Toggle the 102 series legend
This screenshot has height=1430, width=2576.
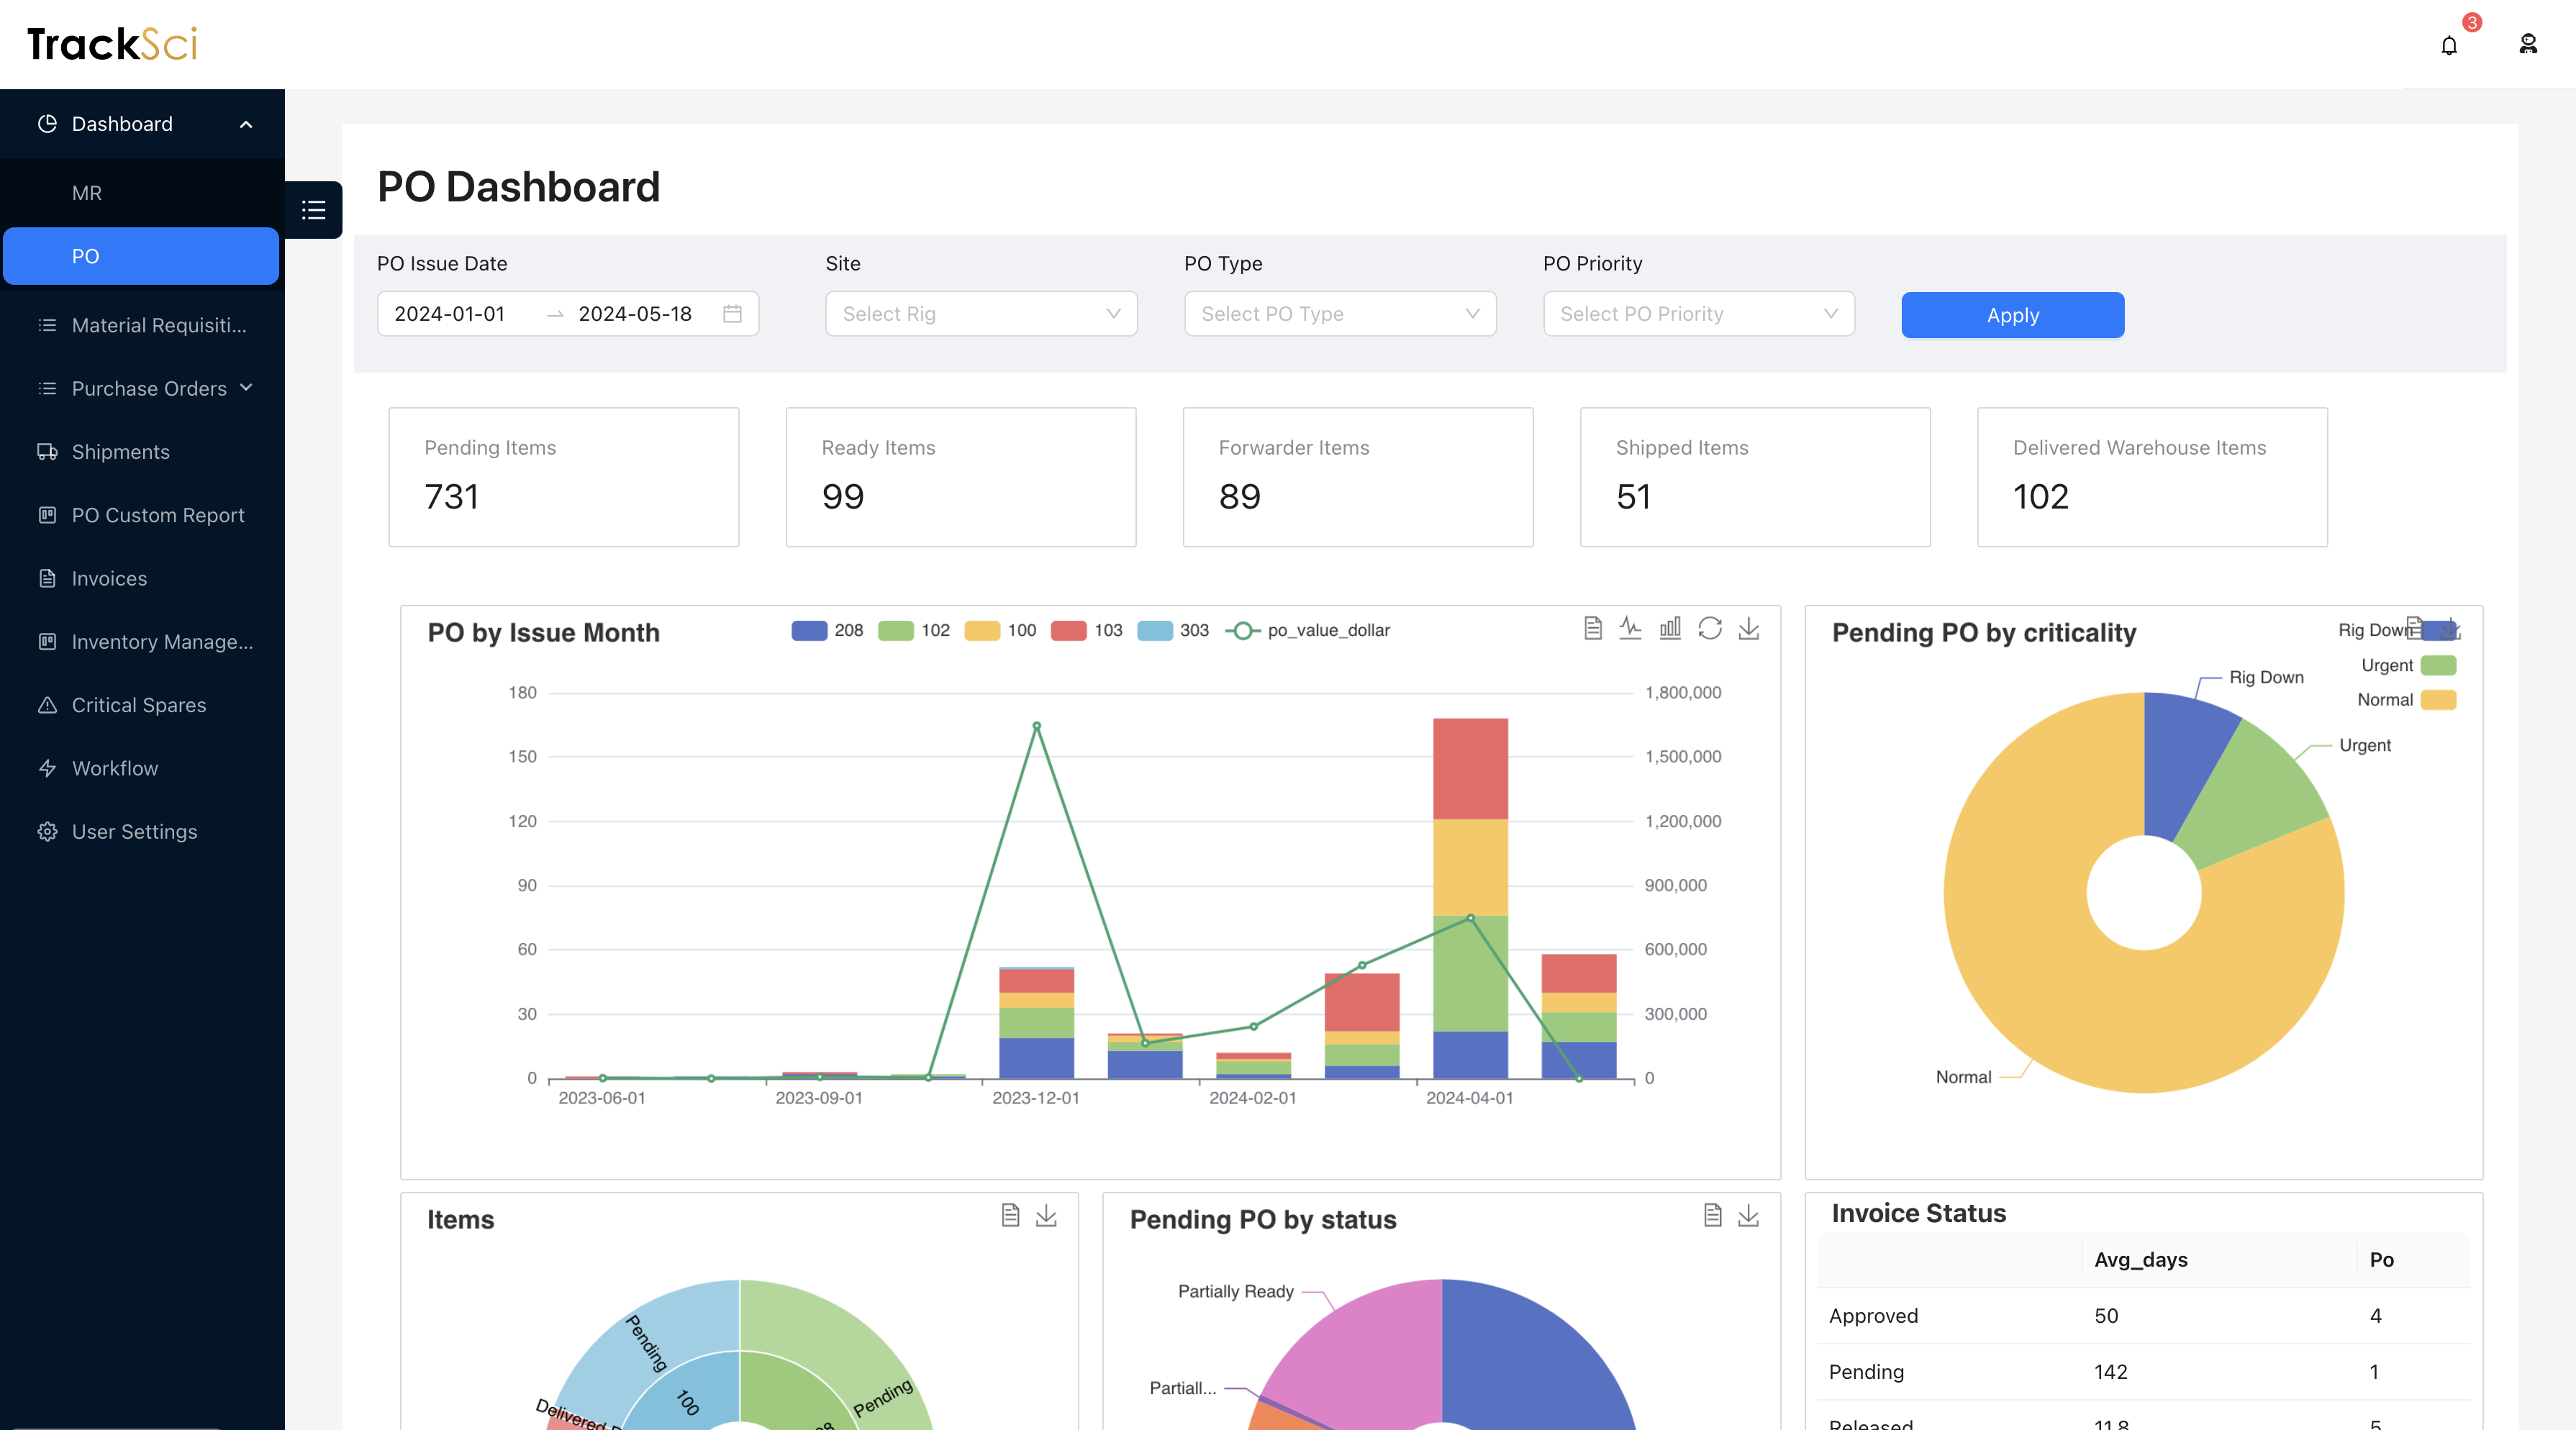(x=914, y=631)
